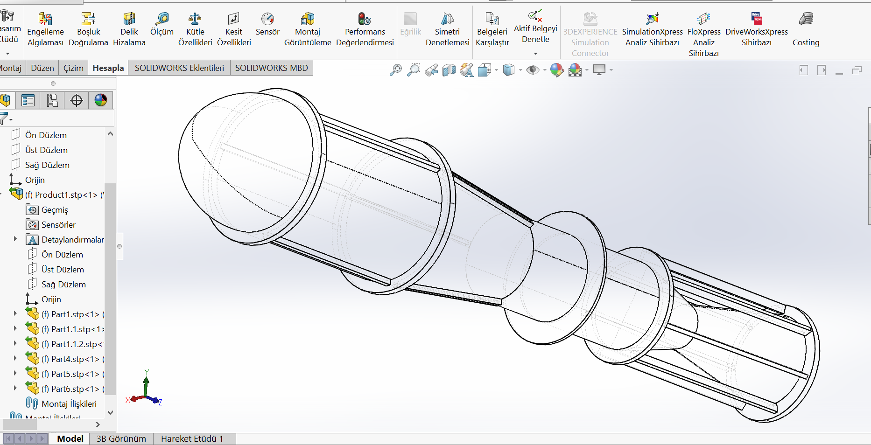871x445 pixels.
Task: Select Product1.stp<1> assembly
Action: pos(56,195)
